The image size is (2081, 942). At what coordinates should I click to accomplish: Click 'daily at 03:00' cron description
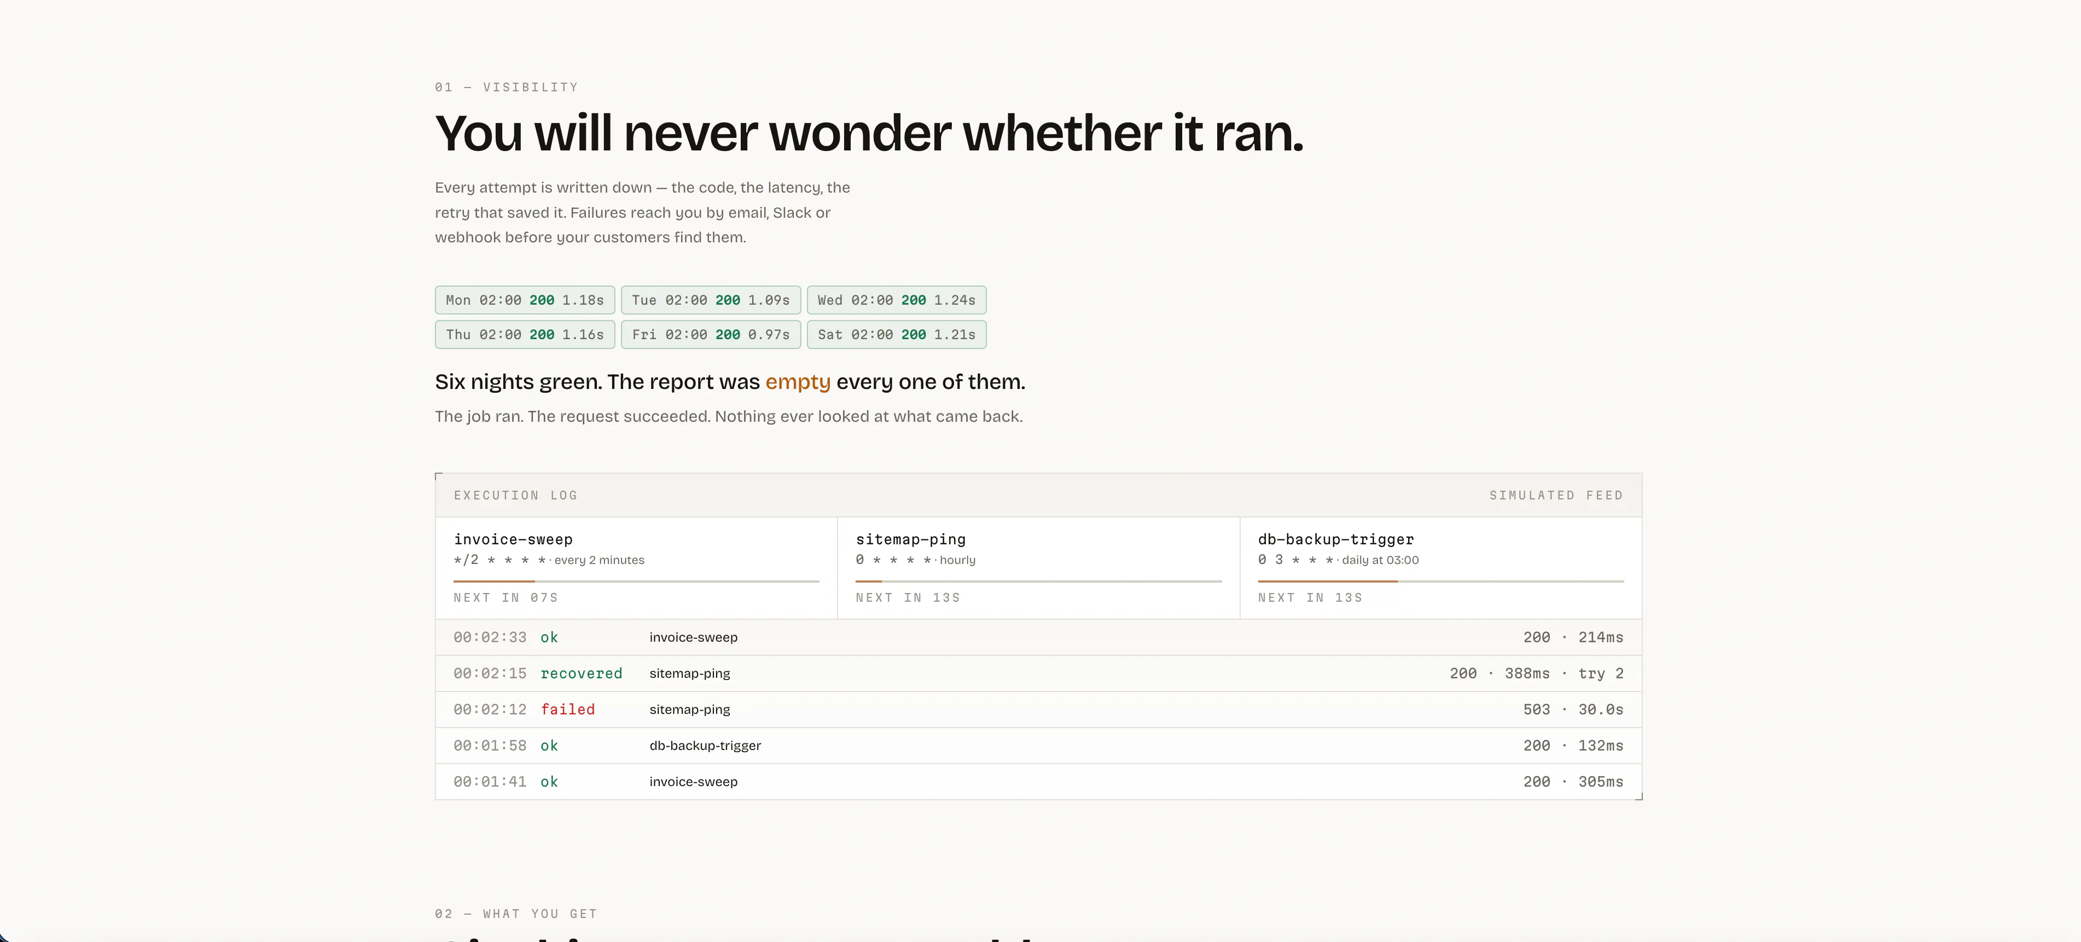tap(1380, 560)
